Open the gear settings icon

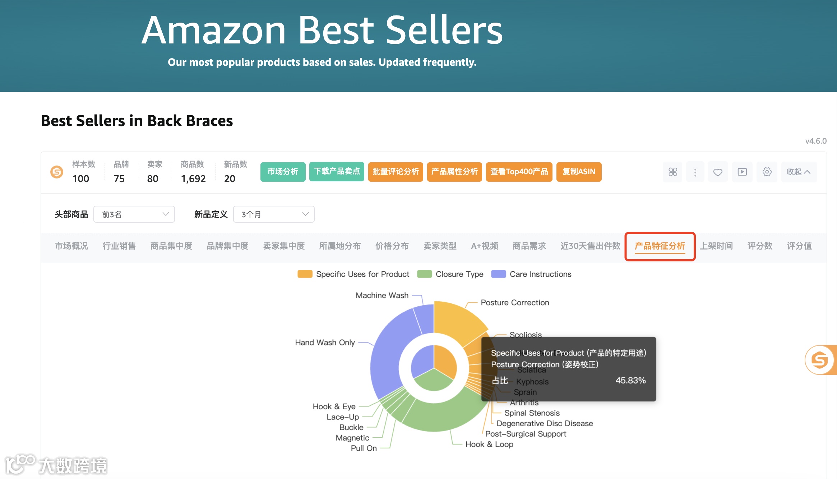pos(767,172)
